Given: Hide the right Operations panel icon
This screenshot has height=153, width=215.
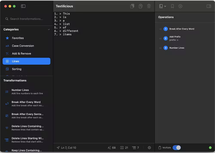Looking at the screenshot, I should pos(209,6).
